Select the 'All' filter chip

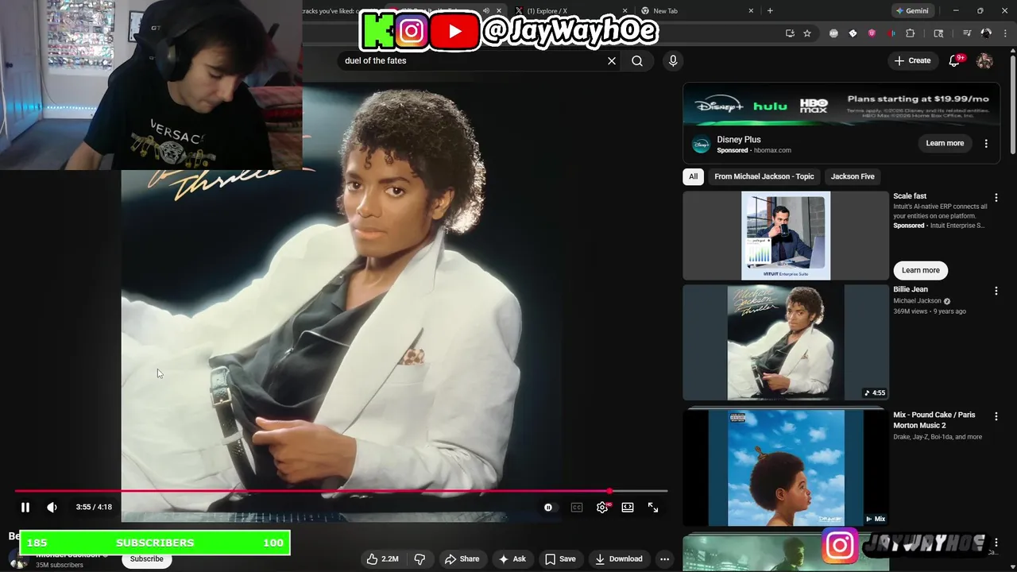(x=694, y=176)
